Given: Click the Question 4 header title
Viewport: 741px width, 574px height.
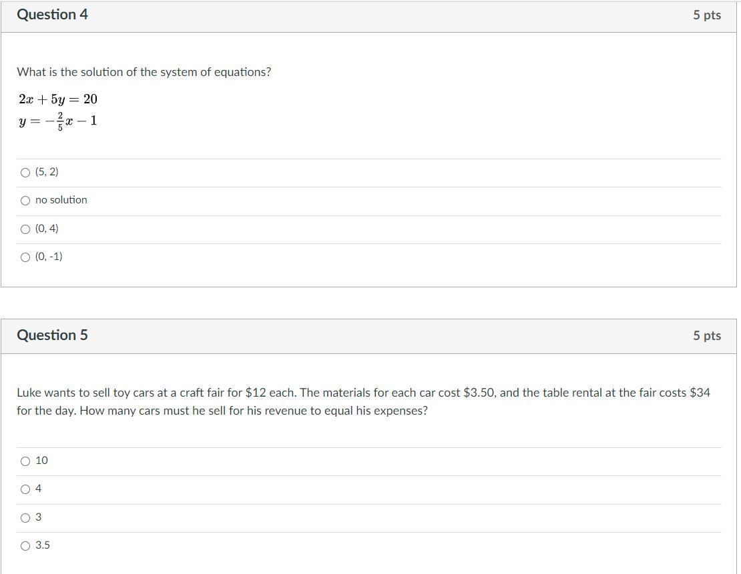Looking at the screenshot, I should pyautogui.click(x=52, y=15).
